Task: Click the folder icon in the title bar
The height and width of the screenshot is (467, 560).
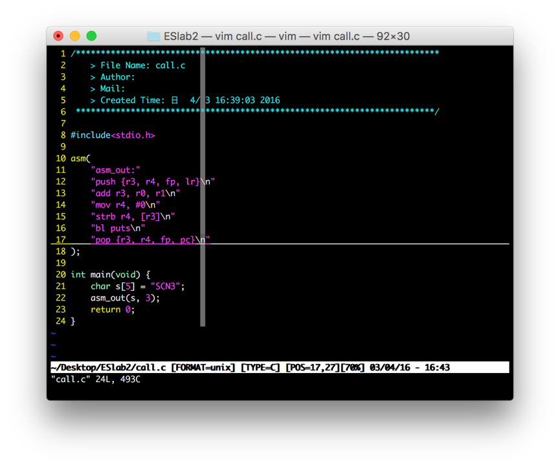Action: [153, 36]
